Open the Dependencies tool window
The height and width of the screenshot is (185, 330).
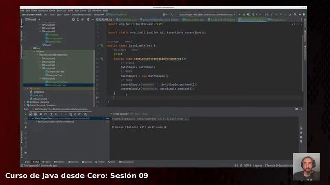point(126,162)
